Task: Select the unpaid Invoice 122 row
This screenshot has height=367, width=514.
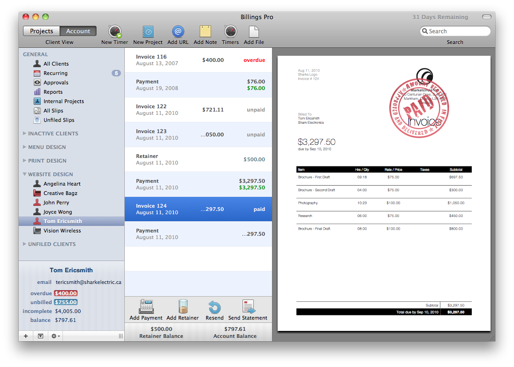Action: (198, 110)
